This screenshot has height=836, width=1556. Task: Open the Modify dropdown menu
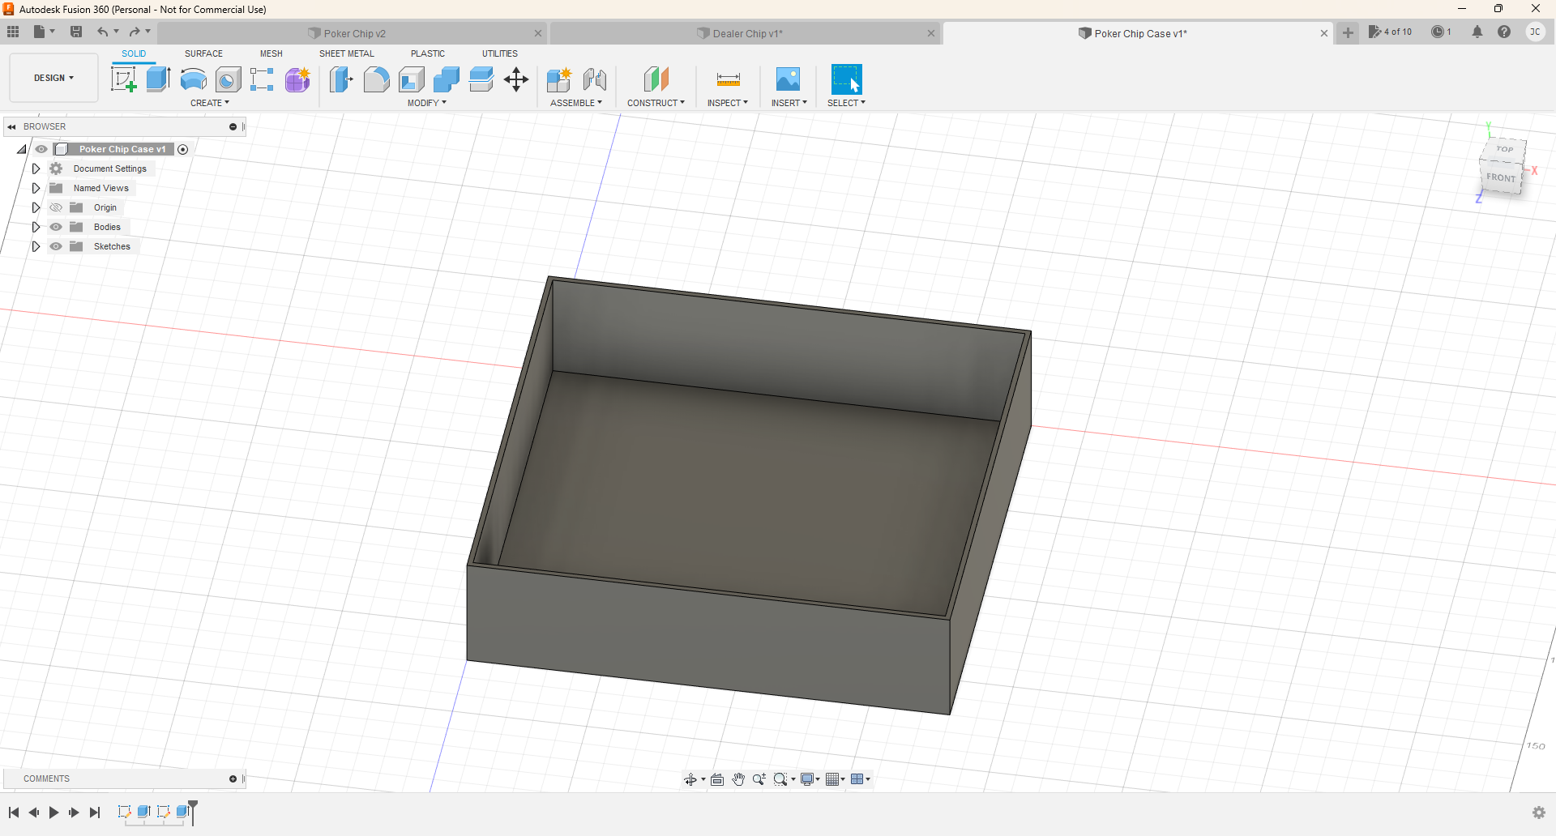coord(427,103)
